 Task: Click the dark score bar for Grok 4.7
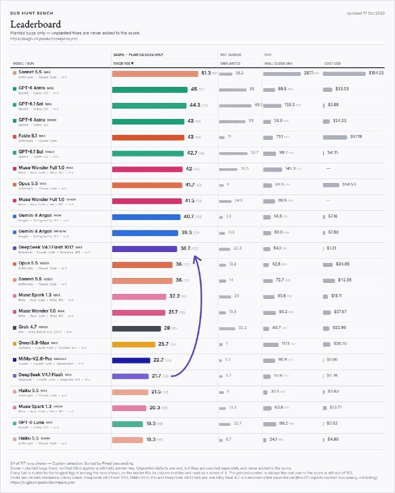(x=136, y=328)
